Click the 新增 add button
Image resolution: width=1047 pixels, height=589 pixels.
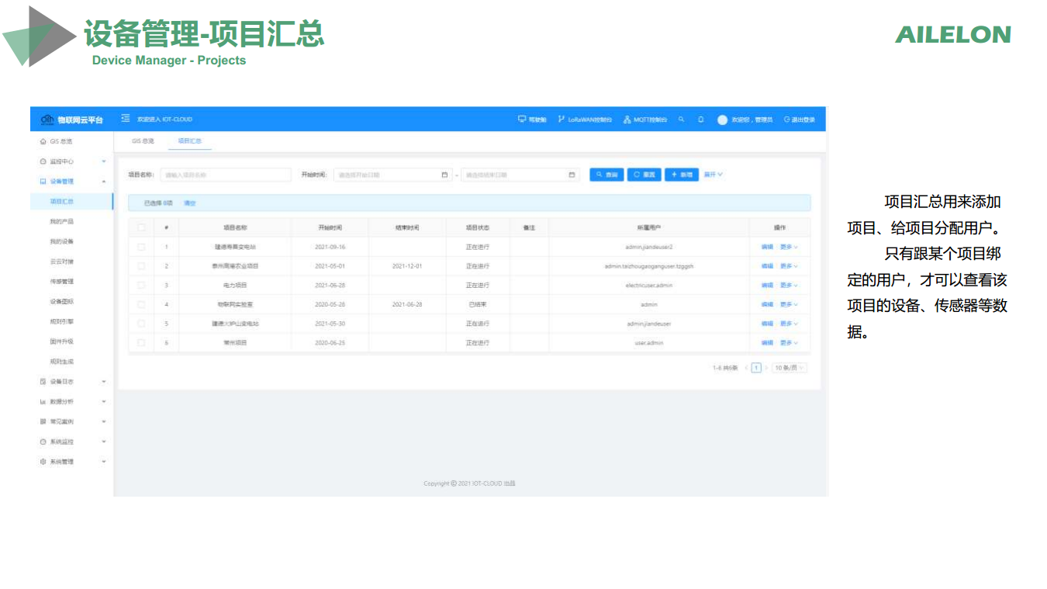pos(681,175)
